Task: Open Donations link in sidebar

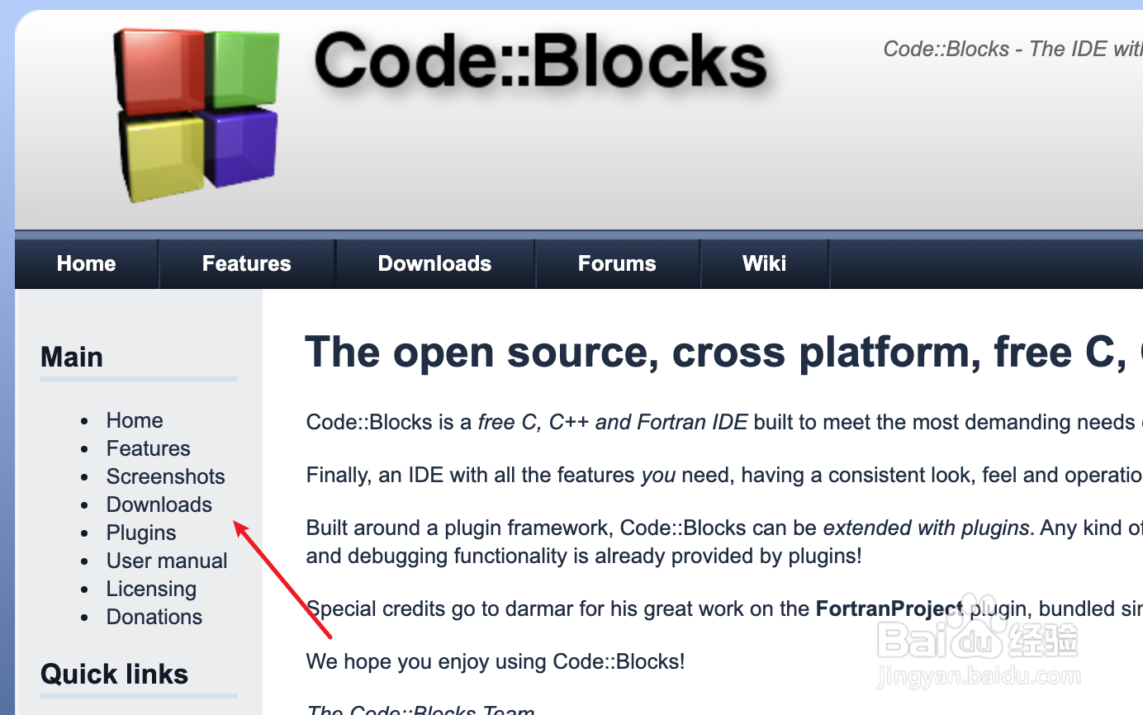Action: pyautogui.click(x=154, y=617)
